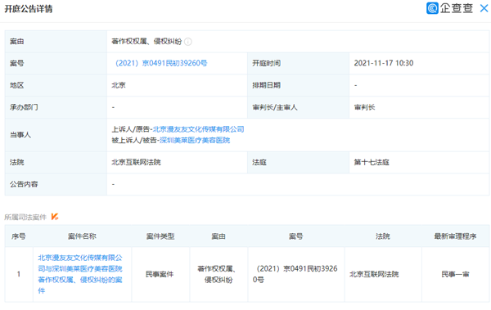Image resolution: width=491 pixels, height=310 pixels.
Task: Click the 审判长/主审人 label
Action: [x=275, y=107]
